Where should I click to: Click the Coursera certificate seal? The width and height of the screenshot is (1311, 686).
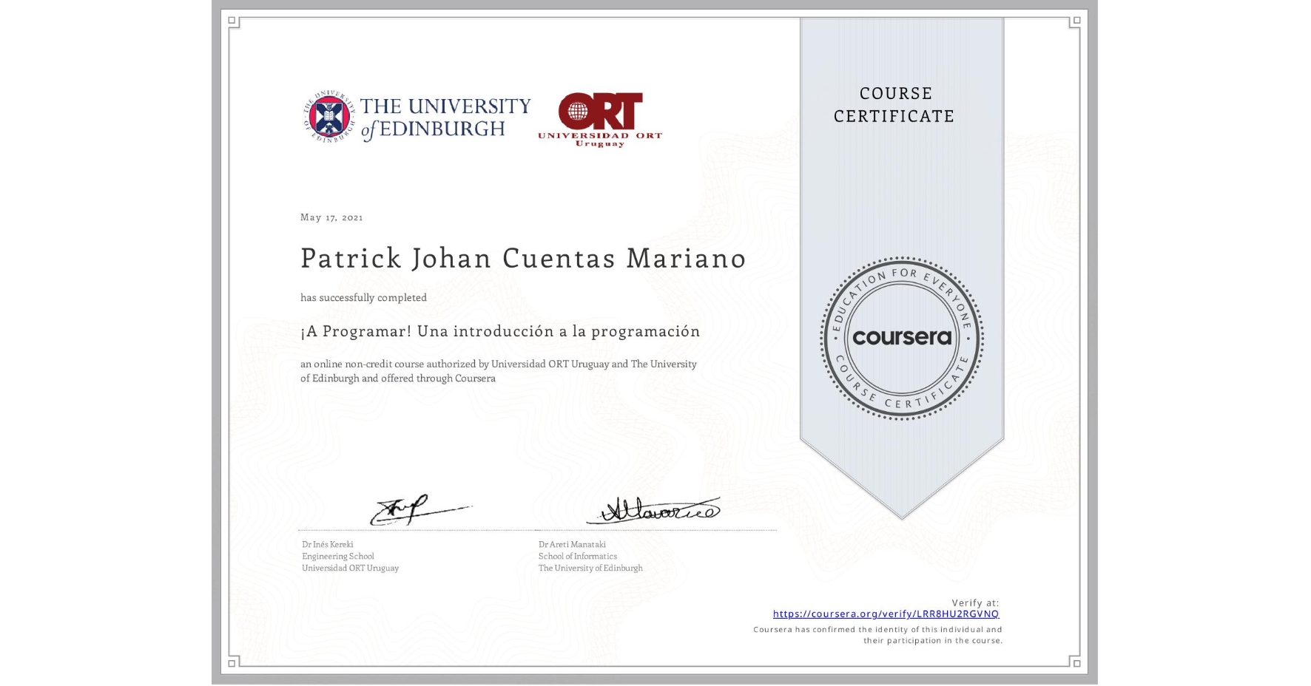pyautogui.click(x=901, y=338)
